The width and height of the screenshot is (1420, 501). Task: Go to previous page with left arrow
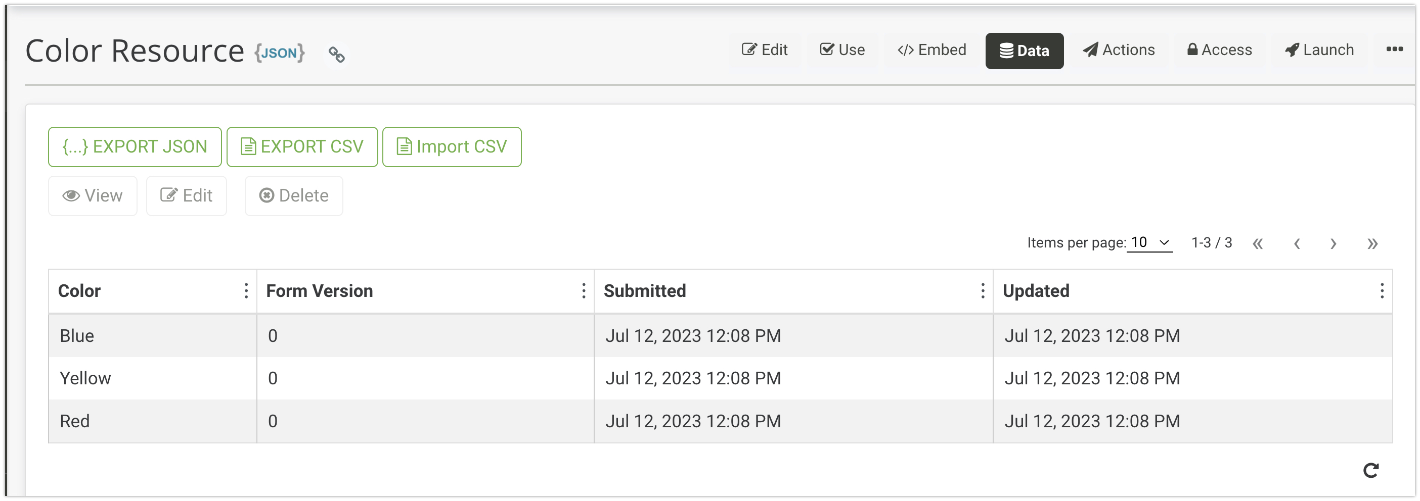point(1297,243)
